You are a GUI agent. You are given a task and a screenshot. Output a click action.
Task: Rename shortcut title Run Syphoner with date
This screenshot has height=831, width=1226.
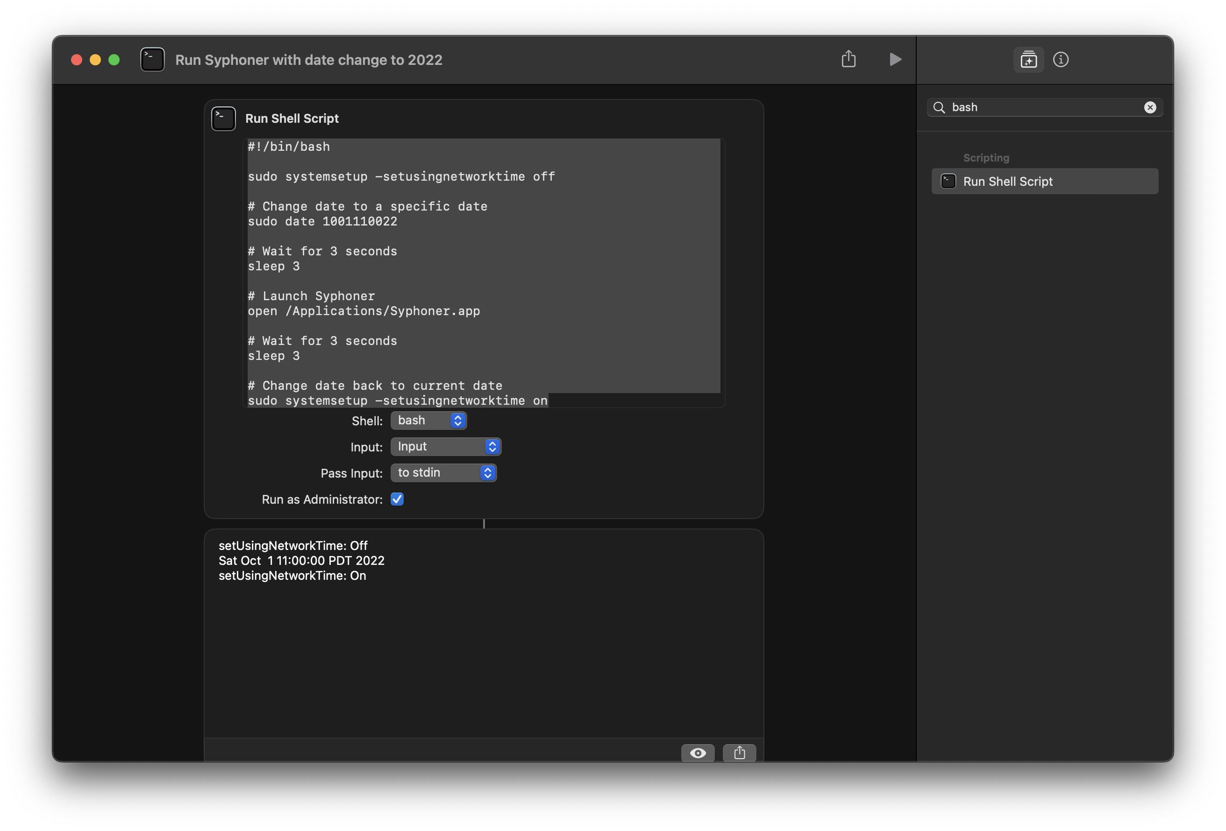pos(309,60)
